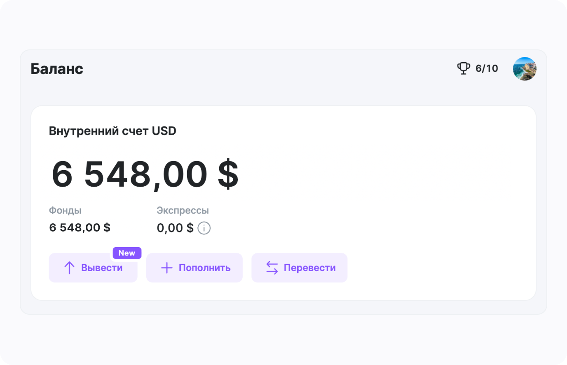Screen dimensions: 567x365
Task: Select the Баланс page heading
Action: [57, 69]
